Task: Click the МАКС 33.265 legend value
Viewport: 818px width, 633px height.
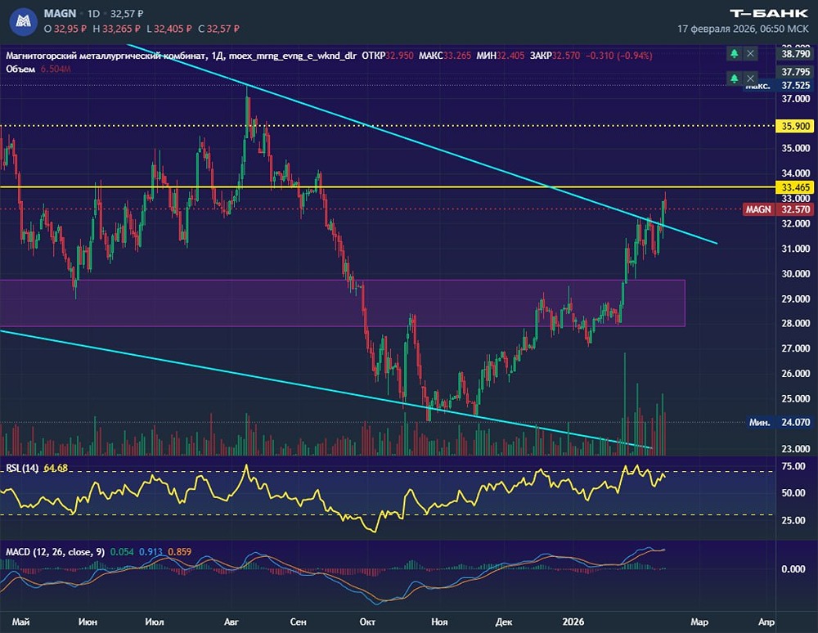Action: (445, 56)
